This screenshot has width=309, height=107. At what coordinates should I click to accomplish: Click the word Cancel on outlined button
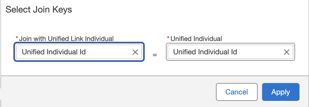click(x=237, y=92)
